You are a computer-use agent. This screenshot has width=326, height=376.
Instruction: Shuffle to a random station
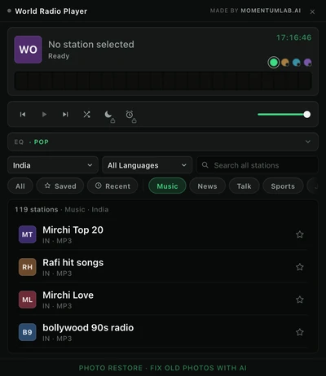click(x=86, y=115)
